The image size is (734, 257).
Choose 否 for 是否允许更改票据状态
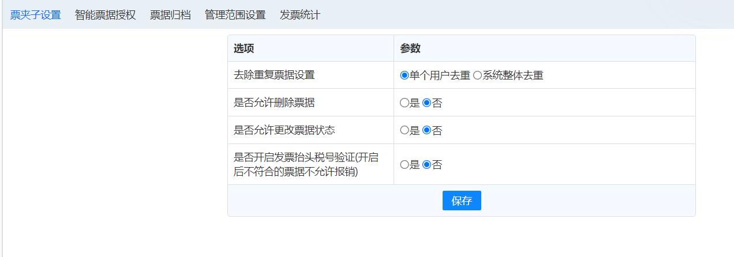pos(427,130)
